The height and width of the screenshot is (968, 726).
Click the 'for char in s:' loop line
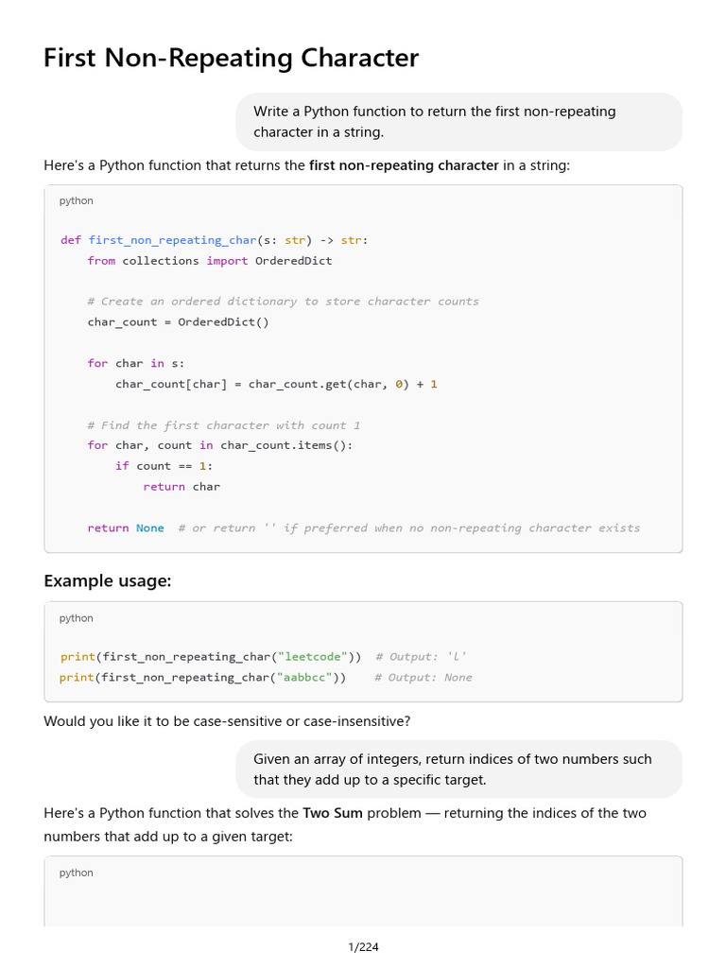(137, 363)
